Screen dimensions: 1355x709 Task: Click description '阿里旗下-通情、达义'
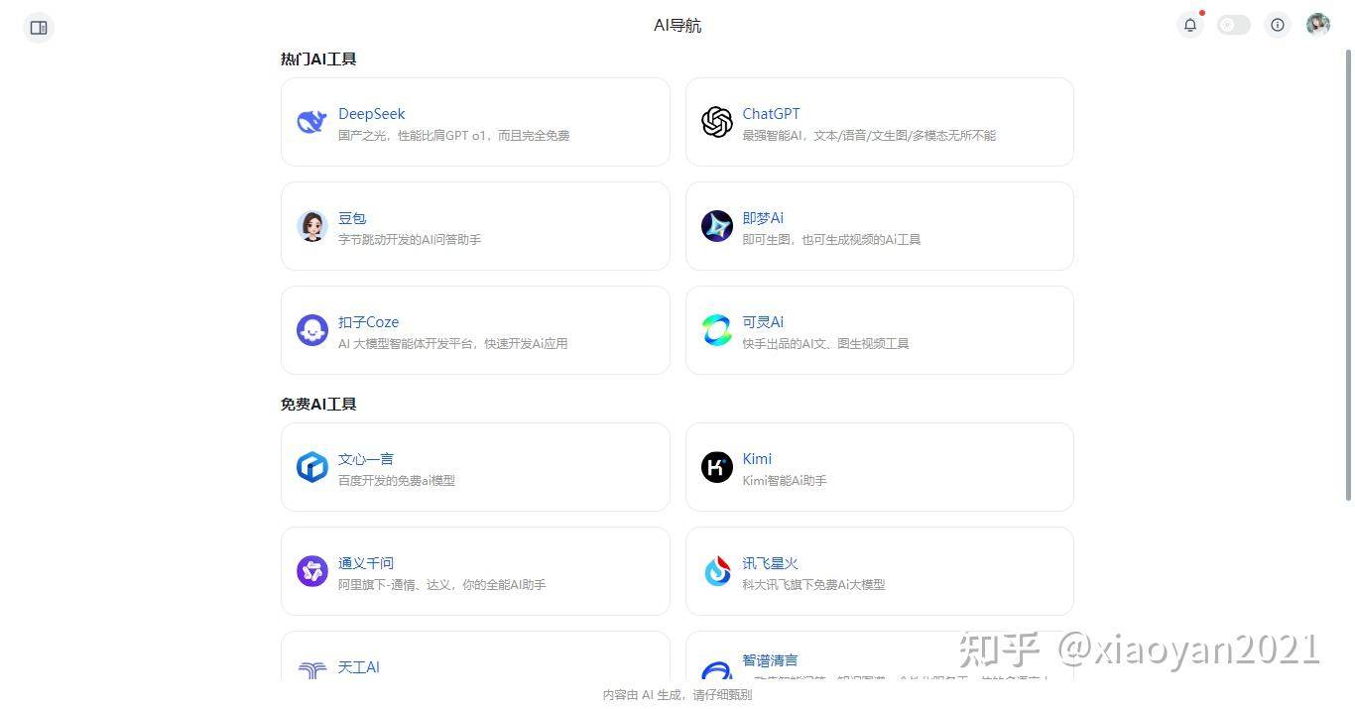point(395,585)
